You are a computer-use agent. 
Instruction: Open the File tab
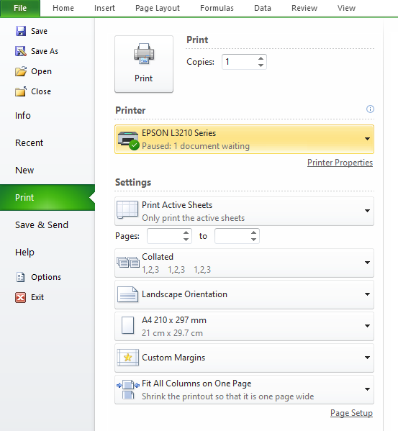point(20,8)
